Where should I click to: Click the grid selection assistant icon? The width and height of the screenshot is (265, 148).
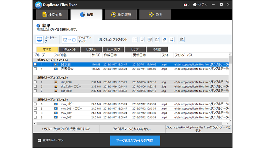click(x=135, y=40)
